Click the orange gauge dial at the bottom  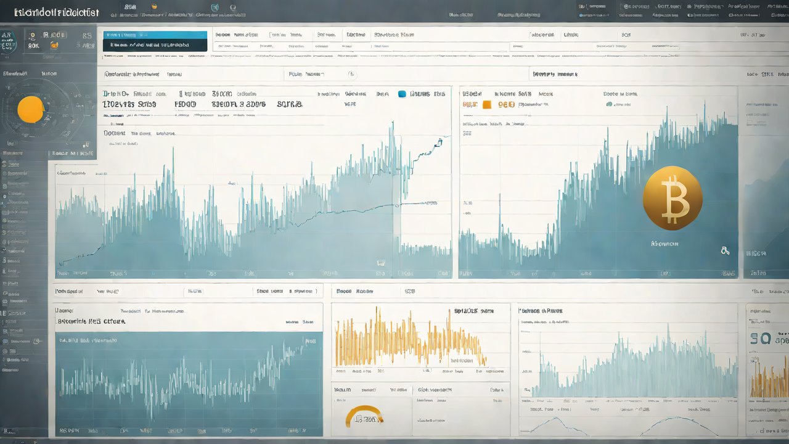click(x=364, y=416)
